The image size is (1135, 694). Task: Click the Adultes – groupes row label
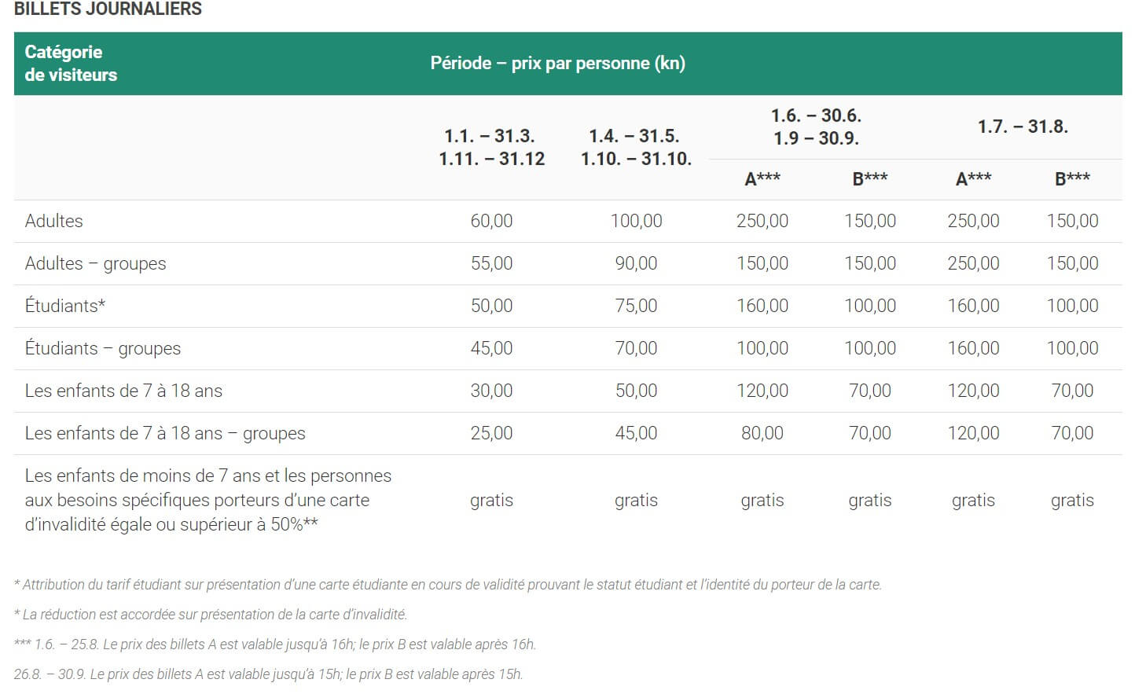pos(95,263)
